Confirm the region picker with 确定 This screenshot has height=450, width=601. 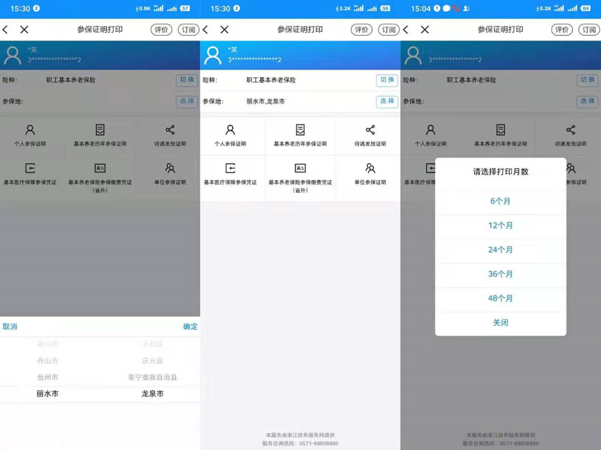pos(190,327)
